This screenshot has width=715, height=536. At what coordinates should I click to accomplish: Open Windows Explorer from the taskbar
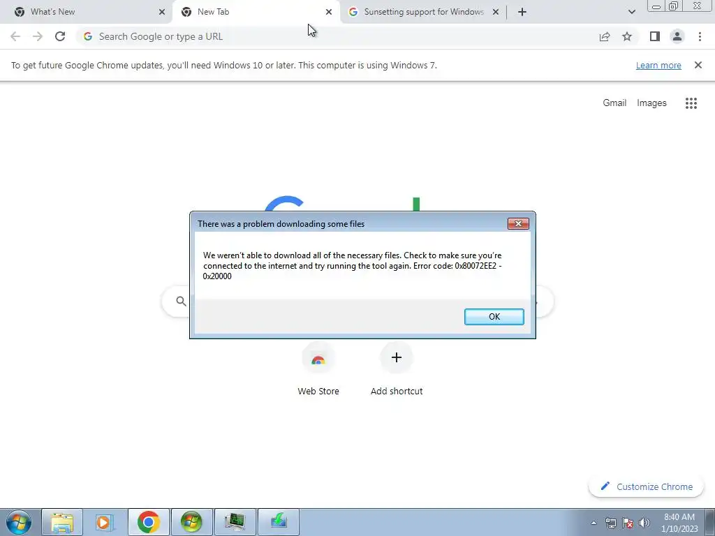pos(62,522)
